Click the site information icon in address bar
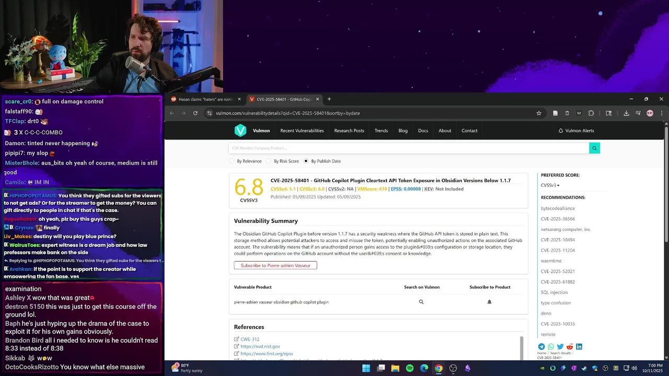Image resolution: width=669 pixels, height=376 pixels. (209, 113)
